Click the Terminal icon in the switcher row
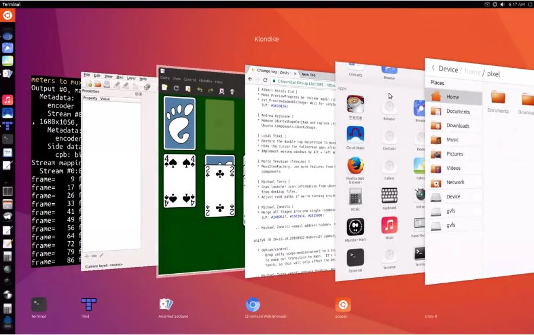Screen dimensions: 534x335 [39, 305]
